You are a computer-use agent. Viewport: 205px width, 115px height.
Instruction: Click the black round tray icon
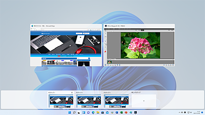click(185, 112)
